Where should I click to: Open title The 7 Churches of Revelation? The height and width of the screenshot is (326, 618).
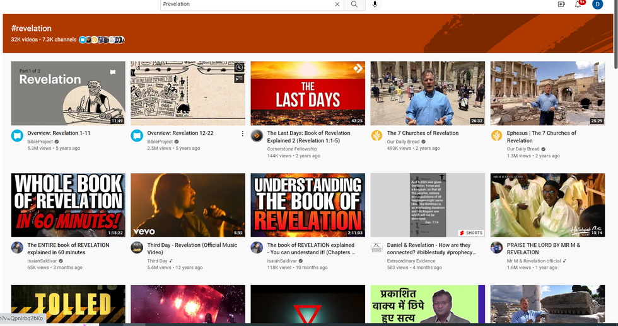pos(423,133)
